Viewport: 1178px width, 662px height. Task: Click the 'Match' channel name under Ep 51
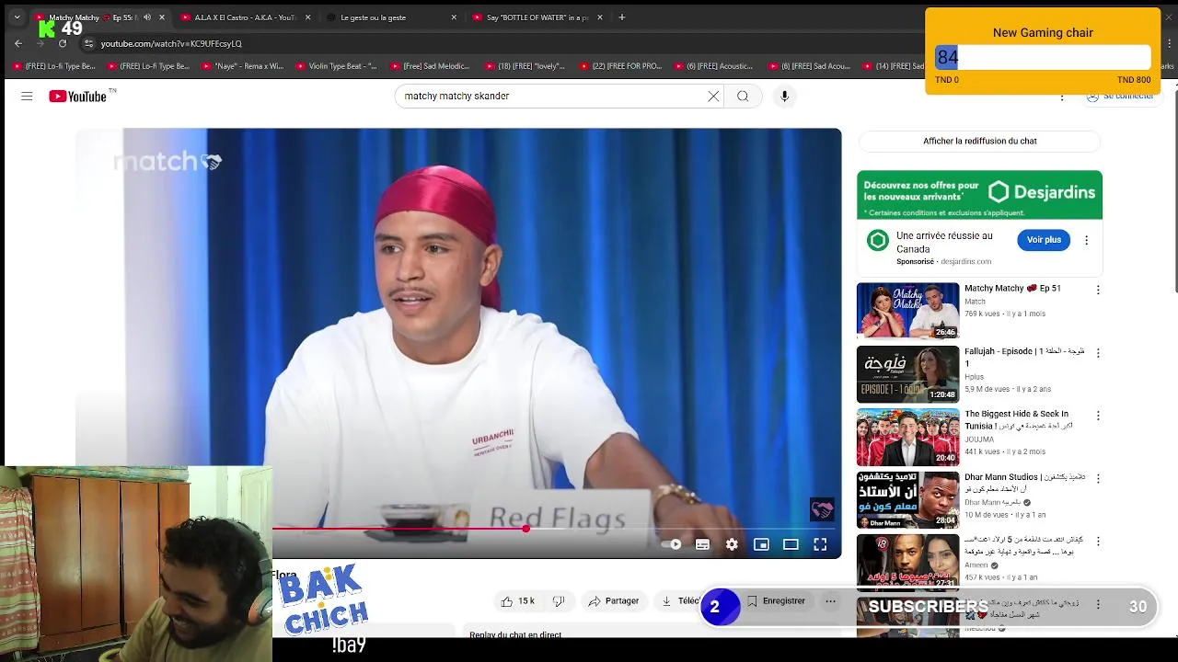point(975,302)
